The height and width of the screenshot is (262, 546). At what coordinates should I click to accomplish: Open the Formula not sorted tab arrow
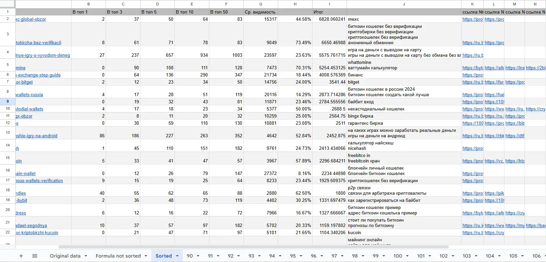click(x=146, y=256)
